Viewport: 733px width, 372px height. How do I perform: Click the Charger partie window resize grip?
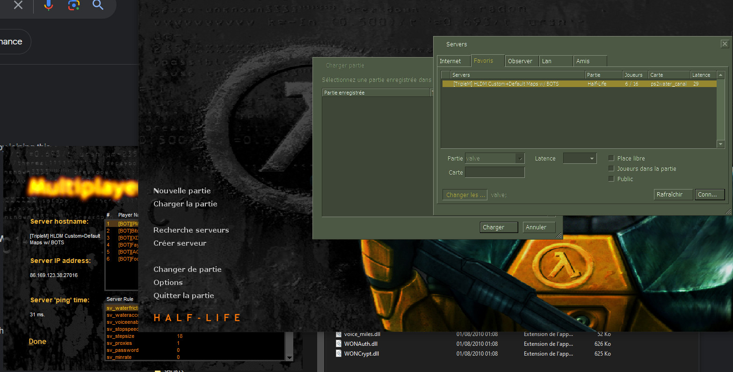coord(559,235)
